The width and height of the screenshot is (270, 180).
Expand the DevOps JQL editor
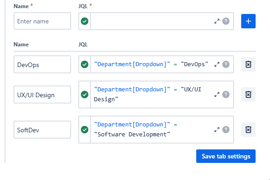tap(216, 64)
